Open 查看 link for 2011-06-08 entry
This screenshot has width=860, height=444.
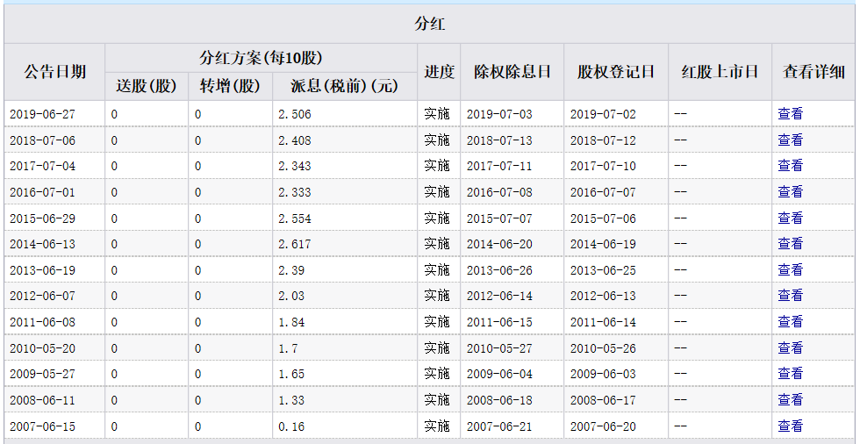tap(790, 321)
